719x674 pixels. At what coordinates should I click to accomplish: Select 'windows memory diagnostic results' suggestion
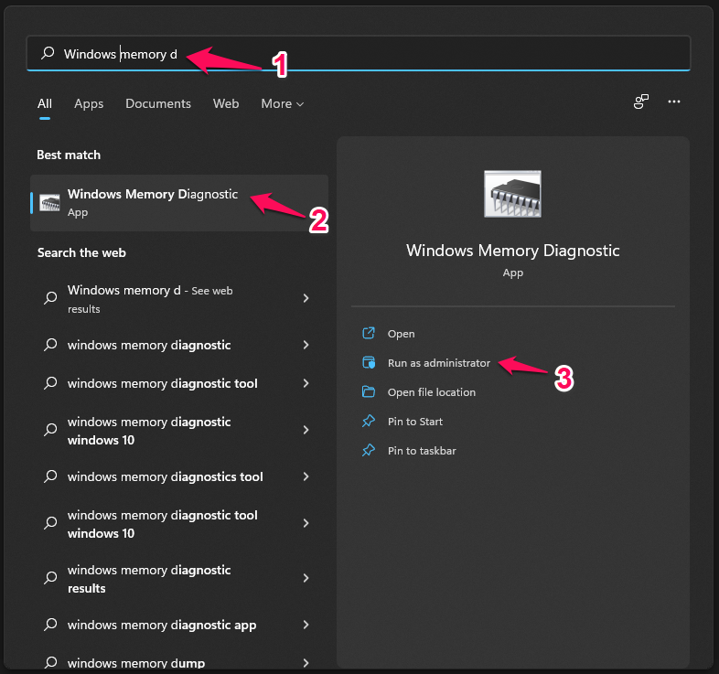coord(178,579)
